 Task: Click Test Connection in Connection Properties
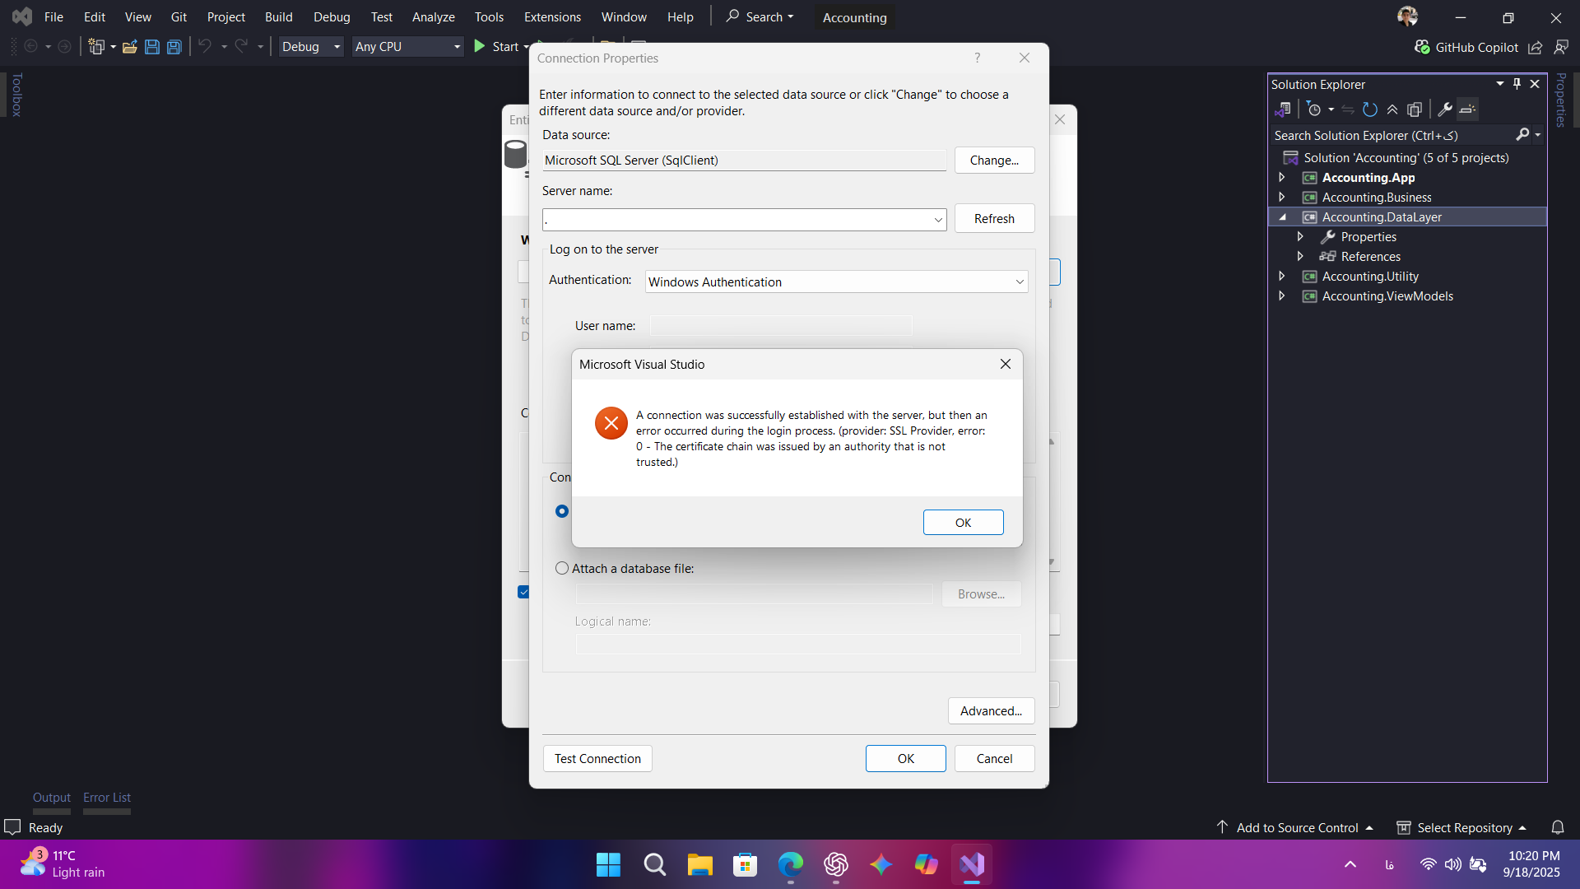597,759
